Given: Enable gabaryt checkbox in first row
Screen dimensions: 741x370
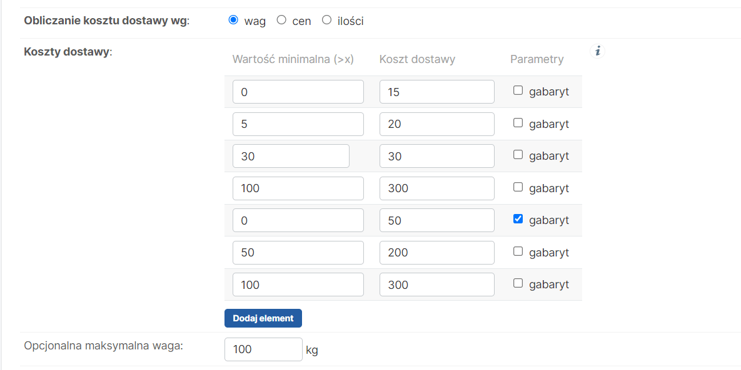Looking at the screenshot, I should click(x=518, y=90).
